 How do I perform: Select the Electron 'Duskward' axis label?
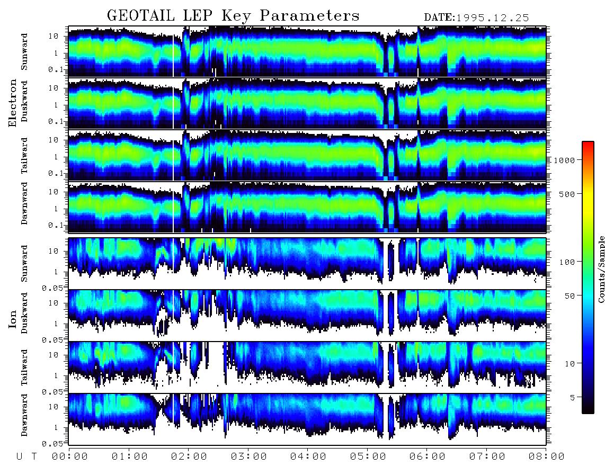(24, 101)
